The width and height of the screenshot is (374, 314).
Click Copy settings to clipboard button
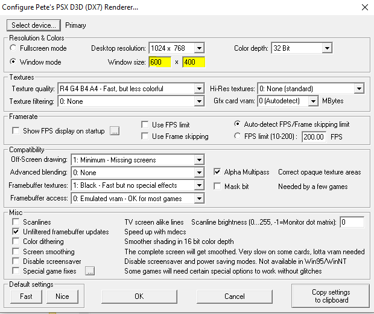coord(331,296)
